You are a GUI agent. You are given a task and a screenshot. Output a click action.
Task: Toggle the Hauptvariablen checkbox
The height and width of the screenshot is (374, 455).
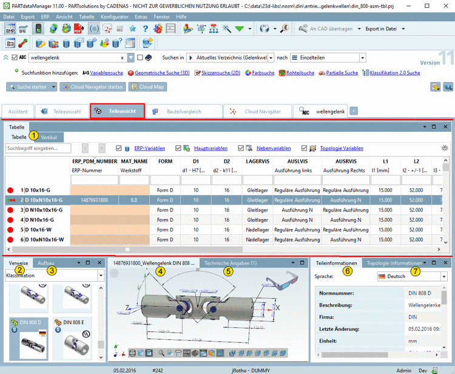click(178, 148)
